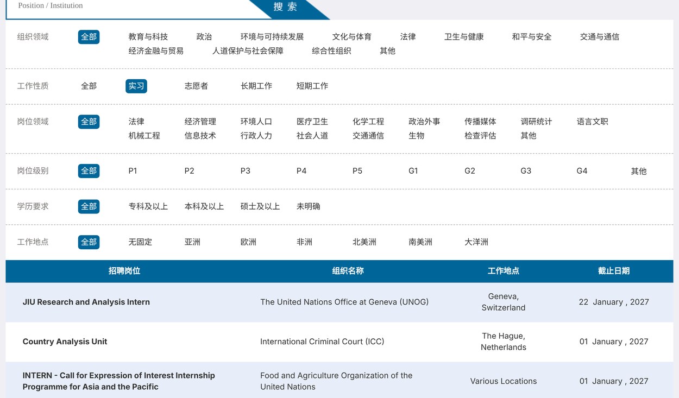Deselect the active 实习 work type
This screenshot has width=679, height=398.
[x=136, y=86]
